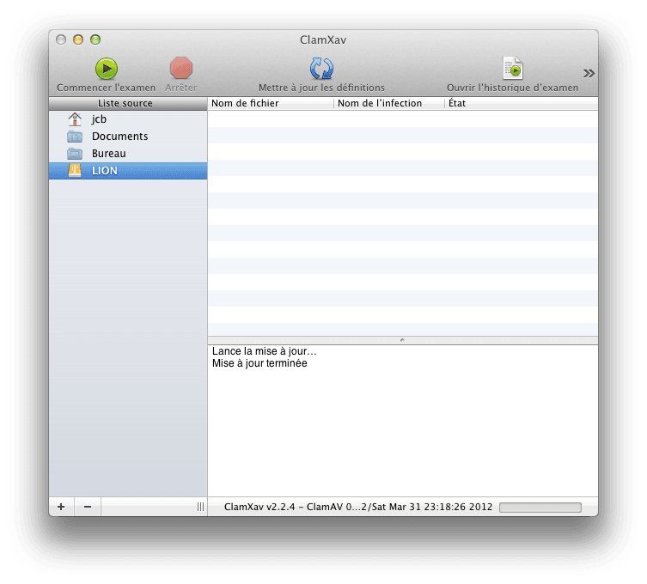Remove the source with the minus button

[x=87, y=507]
